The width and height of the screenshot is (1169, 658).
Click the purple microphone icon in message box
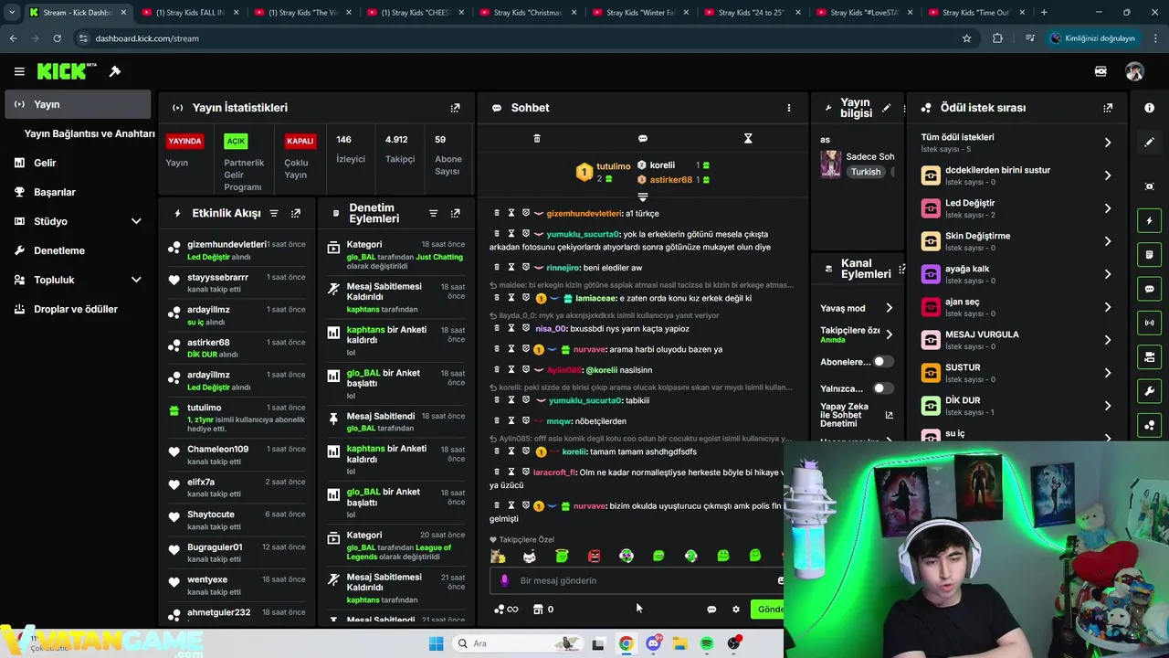[x=504, y=580]
